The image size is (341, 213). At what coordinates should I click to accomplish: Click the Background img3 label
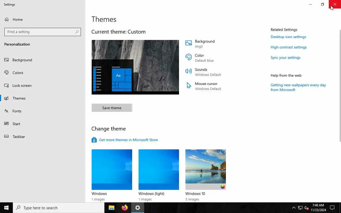click(x=205, y=44)
